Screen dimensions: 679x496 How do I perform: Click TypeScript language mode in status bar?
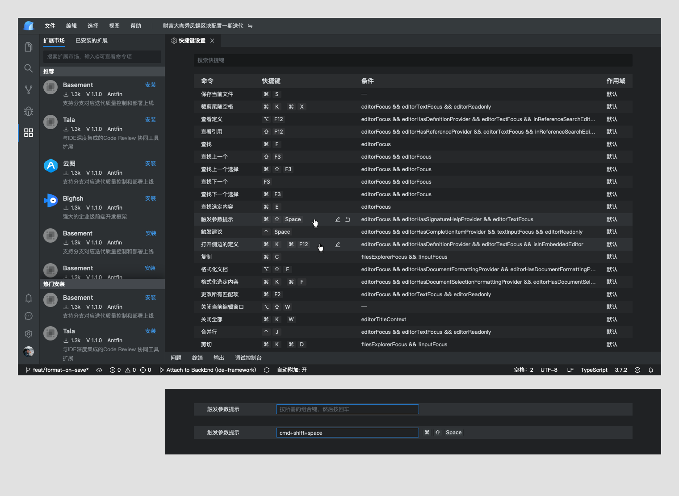click(x=594, y=370)
